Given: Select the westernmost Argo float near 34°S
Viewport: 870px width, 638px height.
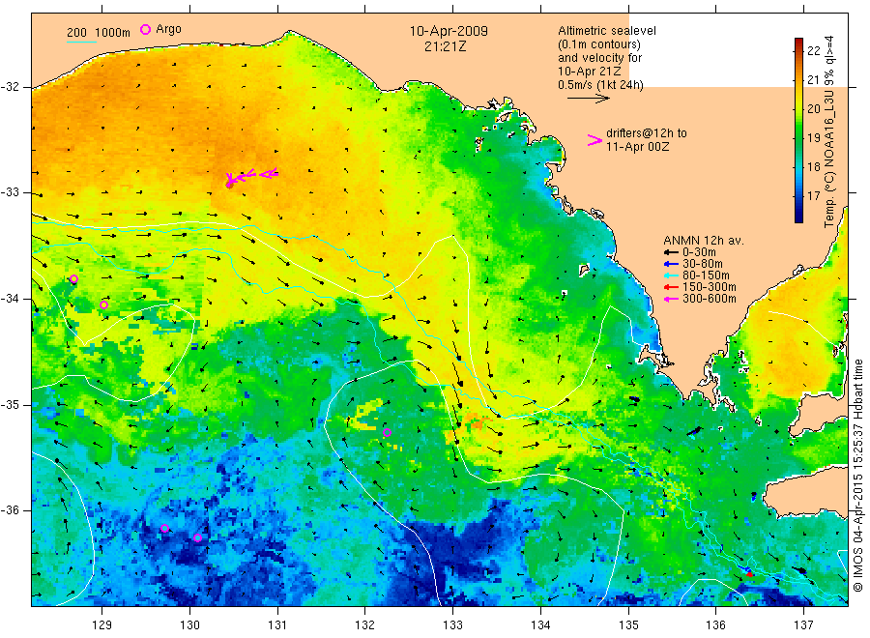Looking at the screenshot, I should [73, 279].
